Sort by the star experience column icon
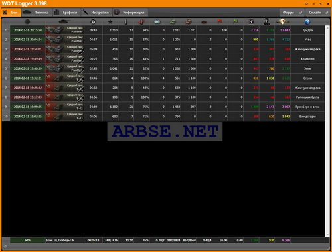Screen dimensions: 332x252 [x=110, y=21]
